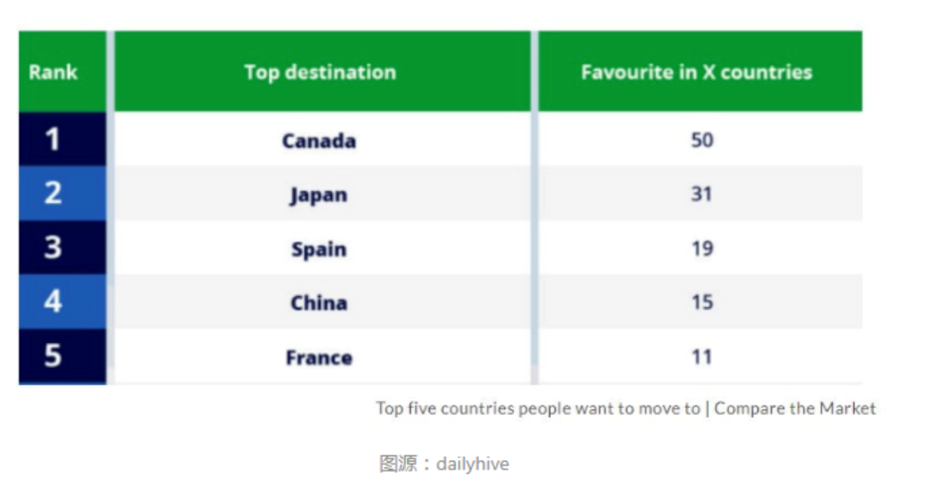The image size is (925, 480).
Task: Select rank number 2 cell
Action: coord(63,193)
